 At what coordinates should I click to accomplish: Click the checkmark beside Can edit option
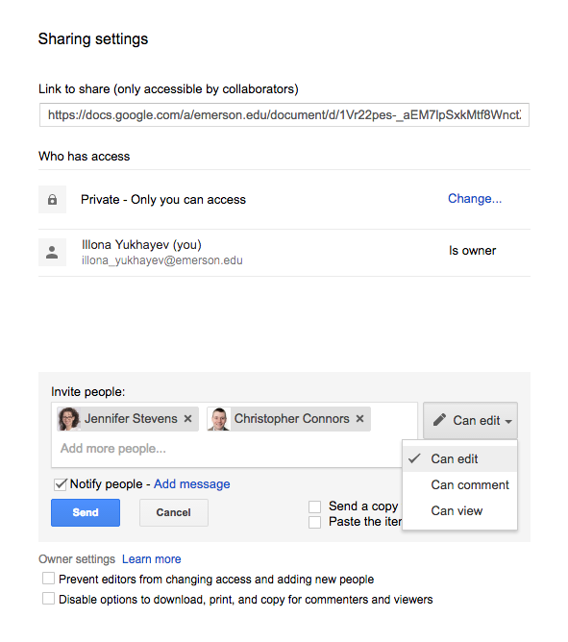point(414,458)
